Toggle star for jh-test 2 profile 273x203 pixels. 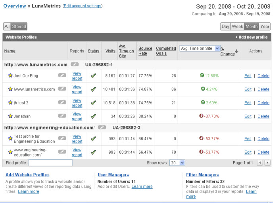(x=10, y=102)
